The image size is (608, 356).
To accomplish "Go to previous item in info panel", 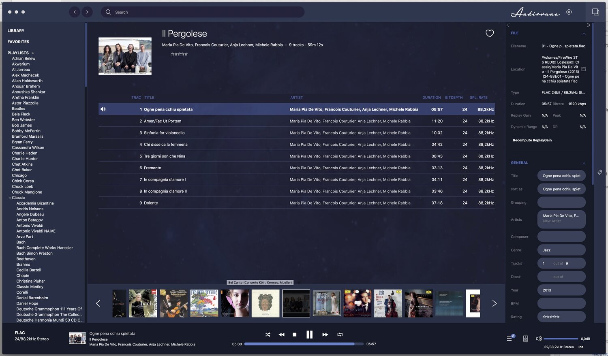I will coord(508,25).
